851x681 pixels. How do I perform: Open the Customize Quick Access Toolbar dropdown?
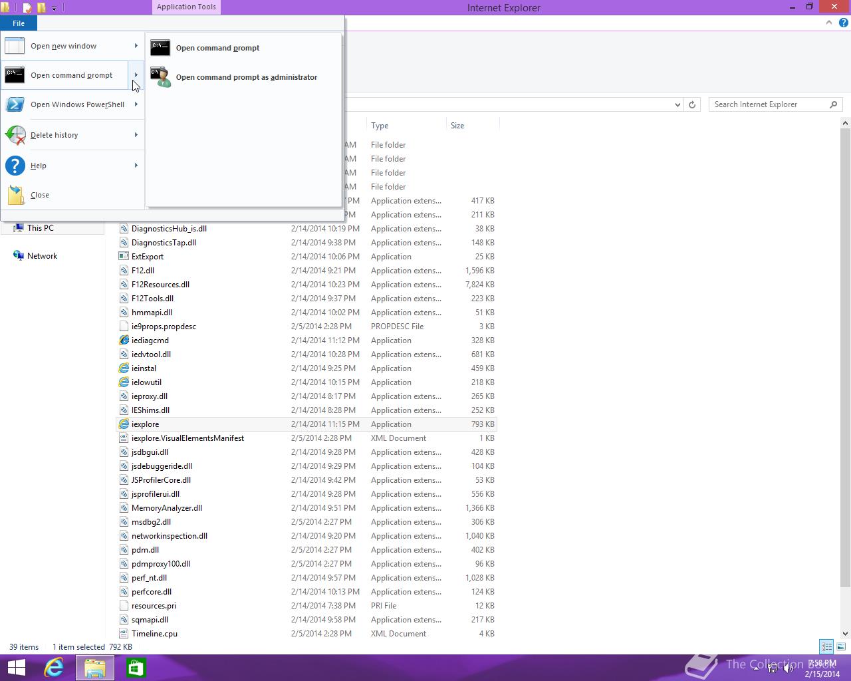tap(55, 8)
